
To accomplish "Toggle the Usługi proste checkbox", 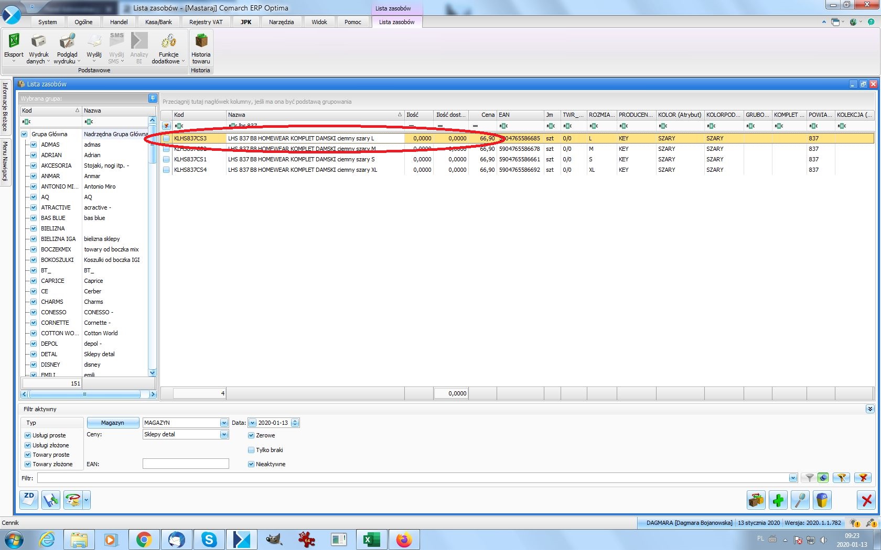I will coord(28,435).
